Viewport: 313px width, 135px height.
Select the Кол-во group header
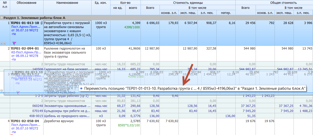tap(125, 3)
